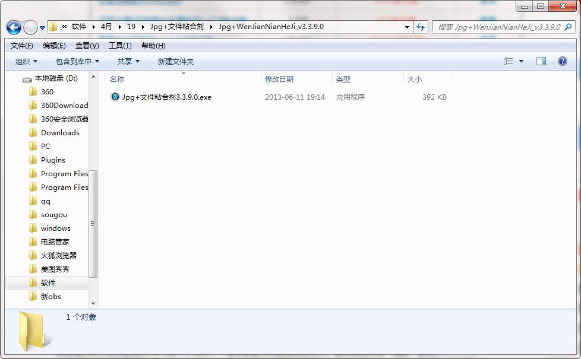
Task: Select the 360Download folder in tree
Action: point(65,106)
